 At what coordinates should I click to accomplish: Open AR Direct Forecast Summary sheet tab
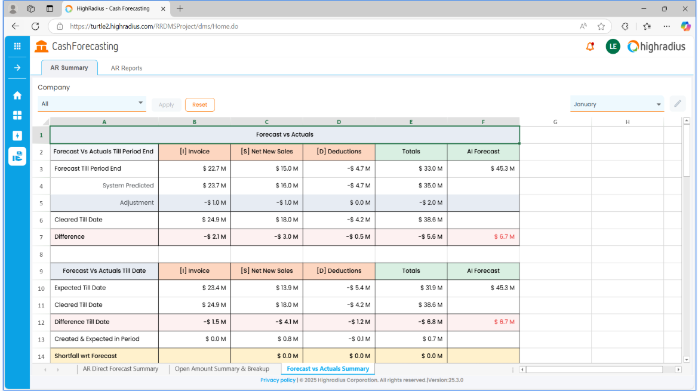click(121, 369)
